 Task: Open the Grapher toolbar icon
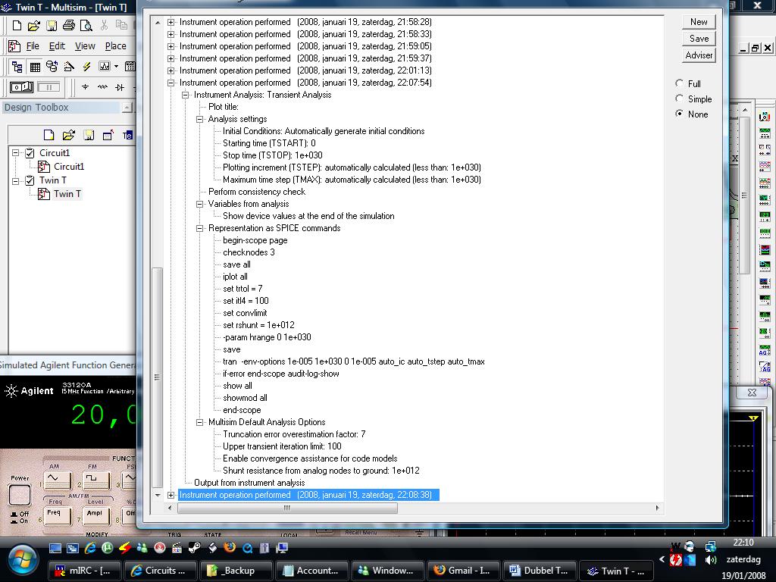pos(105,67)
